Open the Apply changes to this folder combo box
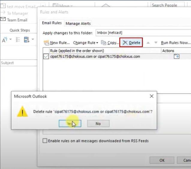The image size is (191, 169). pyautogui.click(x=143, y=33)
